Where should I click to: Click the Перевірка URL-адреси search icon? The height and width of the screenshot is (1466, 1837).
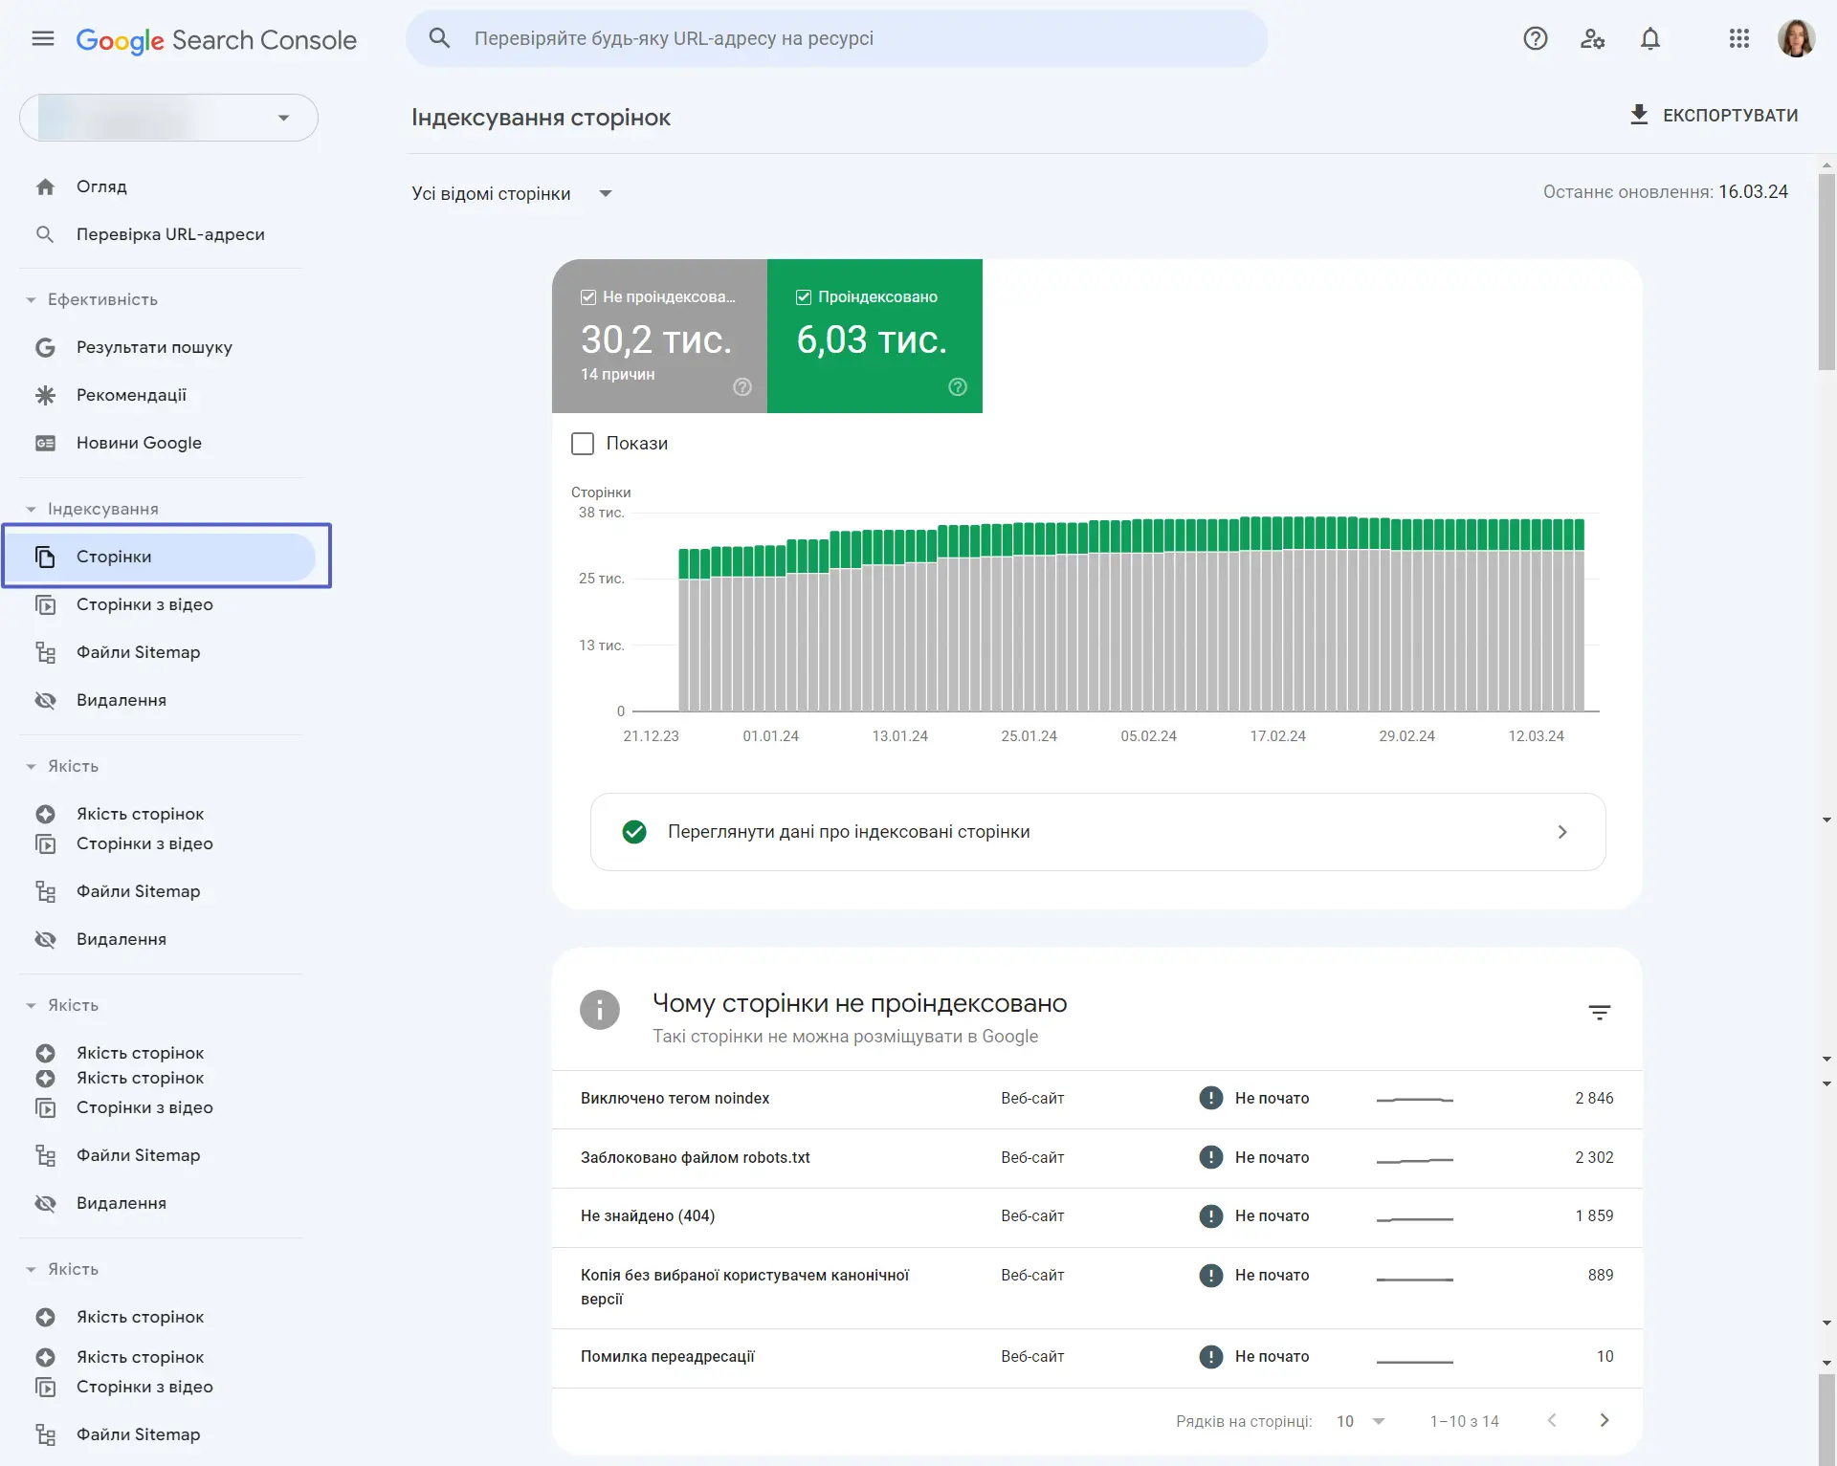tap(45, 234)
